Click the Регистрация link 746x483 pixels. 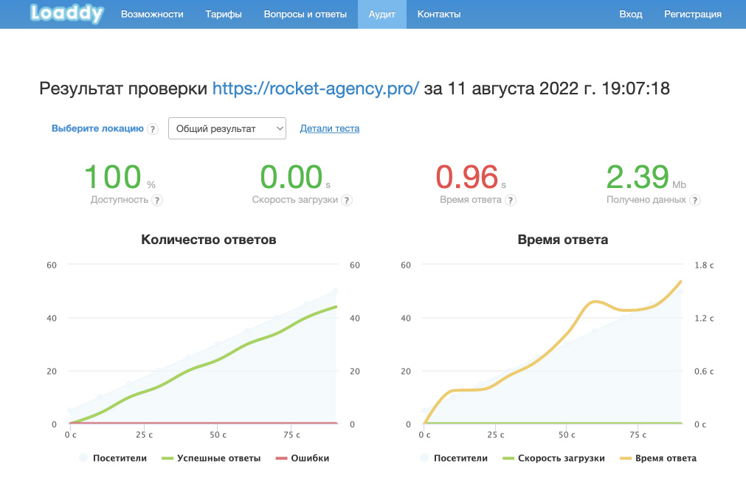click(x=692, y=14)
